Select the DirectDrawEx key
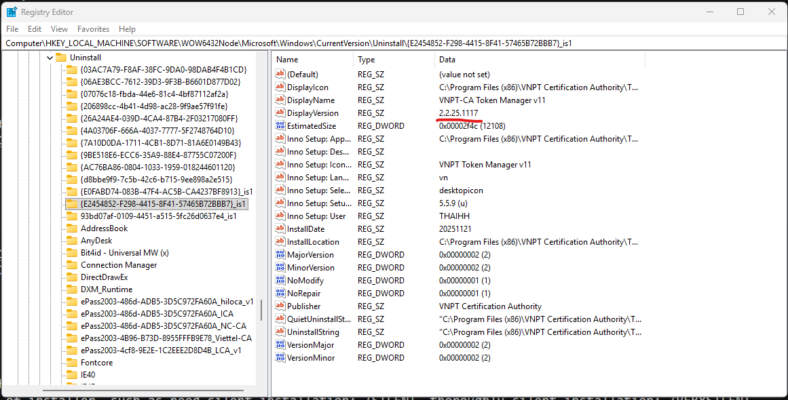Image resolution: width=788 pixels, height=400 pixels. (104, 277)
